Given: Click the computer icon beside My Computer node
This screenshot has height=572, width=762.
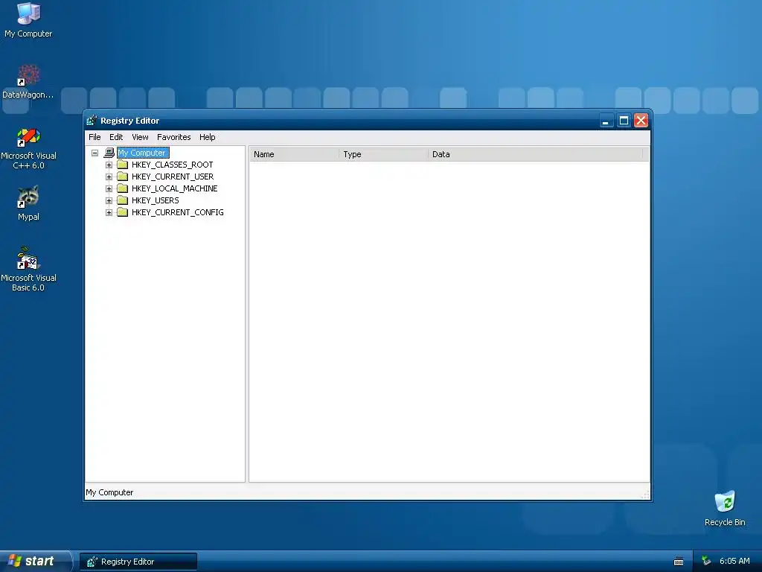Looking at the screenshot, I should tap(109, 153).
